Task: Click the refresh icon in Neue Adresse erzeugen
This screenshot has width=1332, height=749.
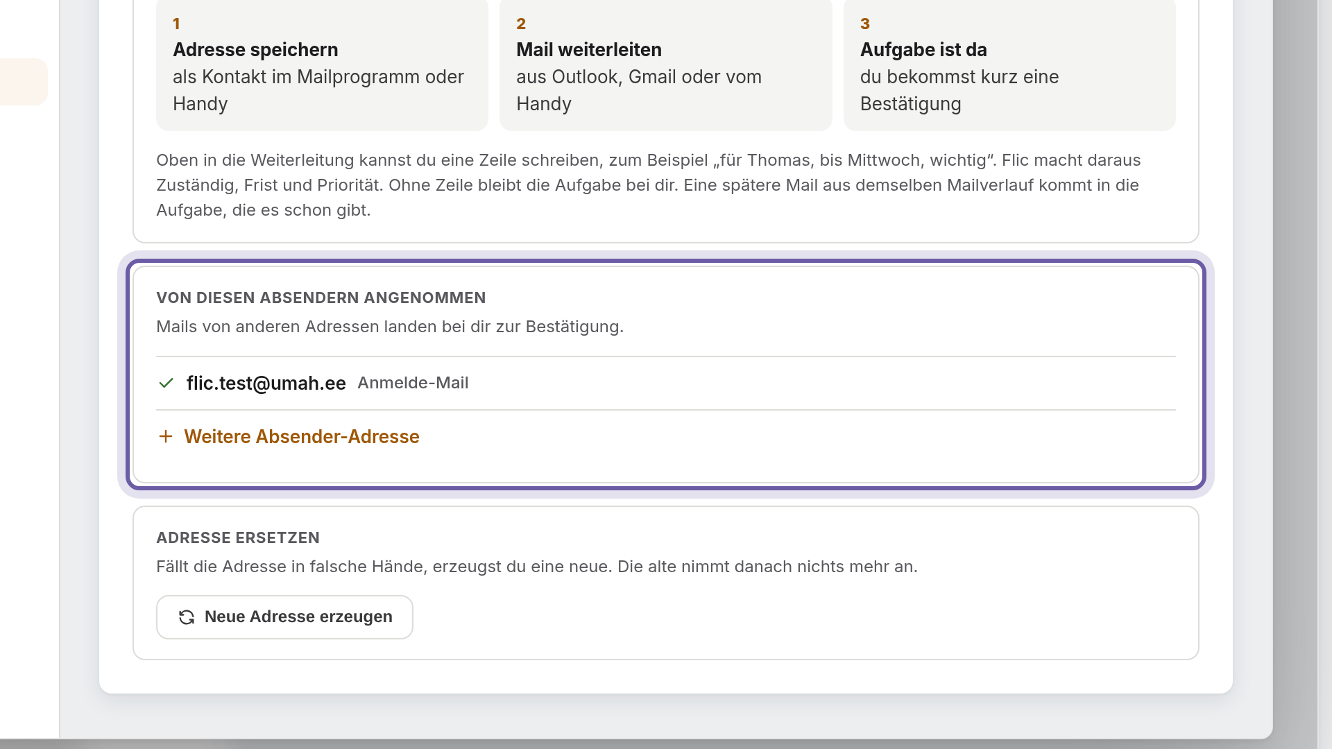Action: (187, 617)
